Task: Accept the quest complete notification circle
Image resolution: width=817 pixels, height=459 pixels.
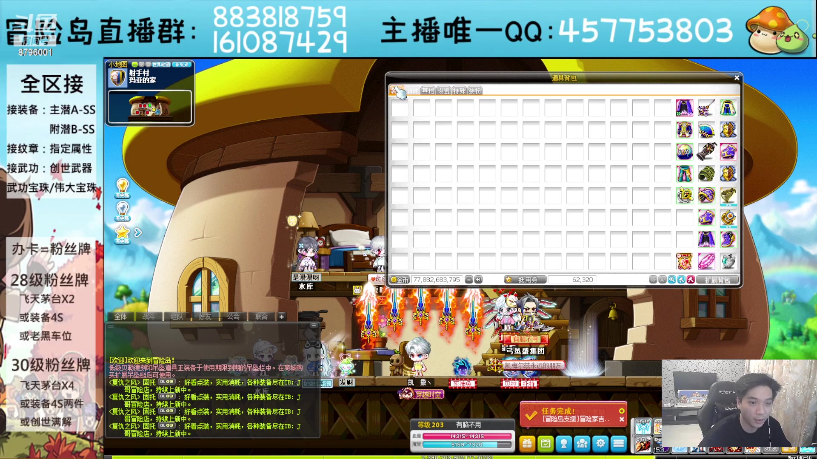Action: coord(622,411)
